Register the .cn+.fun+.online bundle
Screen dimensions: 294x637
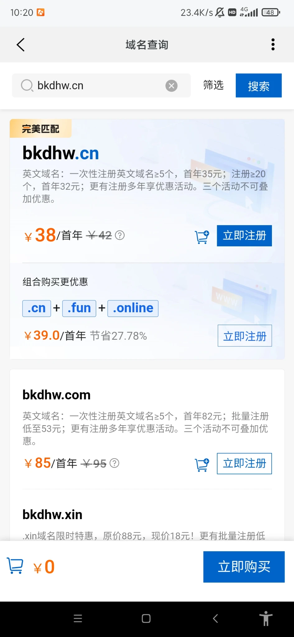click(x=245, y=336)
